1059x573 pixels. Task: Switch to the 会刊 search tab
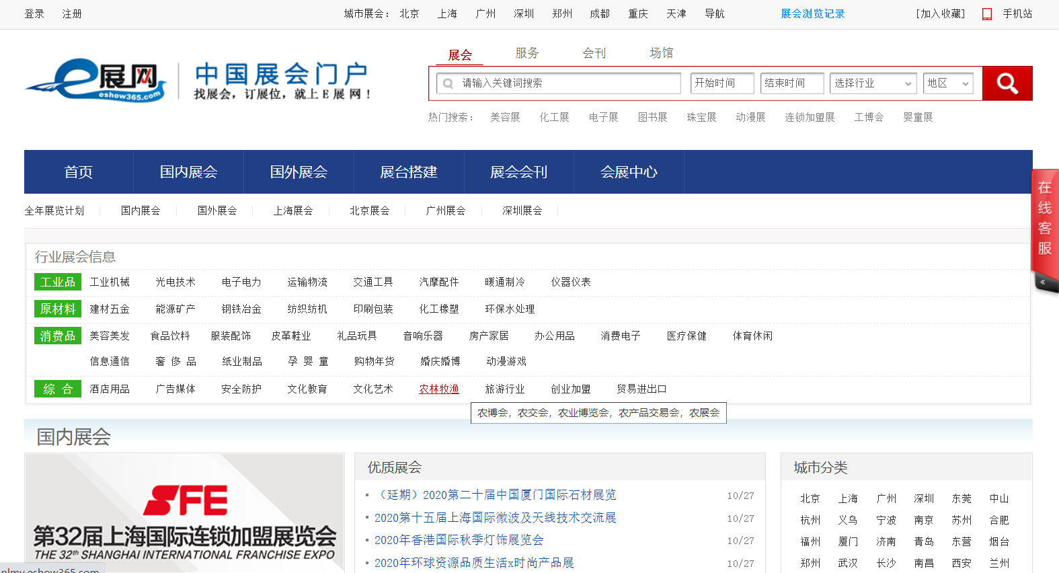(x=594, y=53)
